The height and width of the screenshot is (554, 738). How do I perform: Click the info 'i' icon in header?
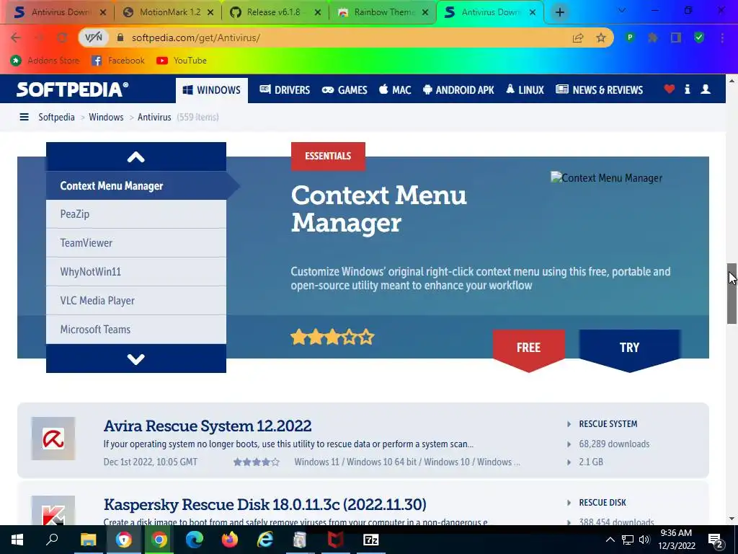[687, 89]
